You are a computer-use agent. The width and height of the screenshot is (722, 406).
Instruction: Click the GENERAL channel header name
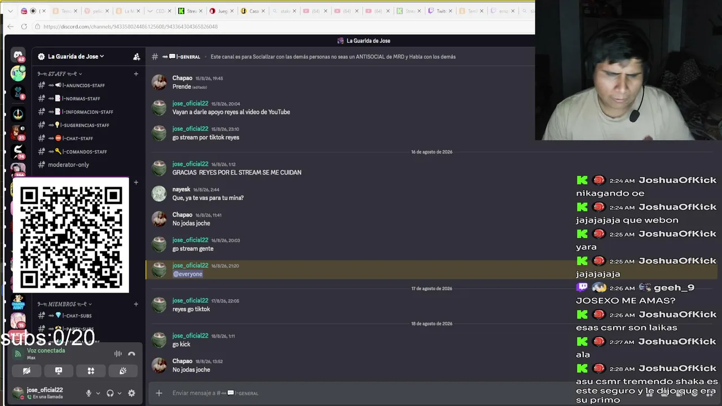tap(188, 56)
